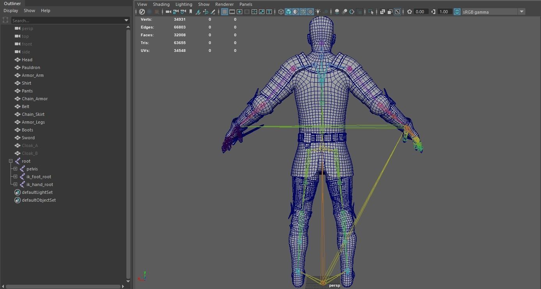Expand the pelvis joint node

pos(15,169)
